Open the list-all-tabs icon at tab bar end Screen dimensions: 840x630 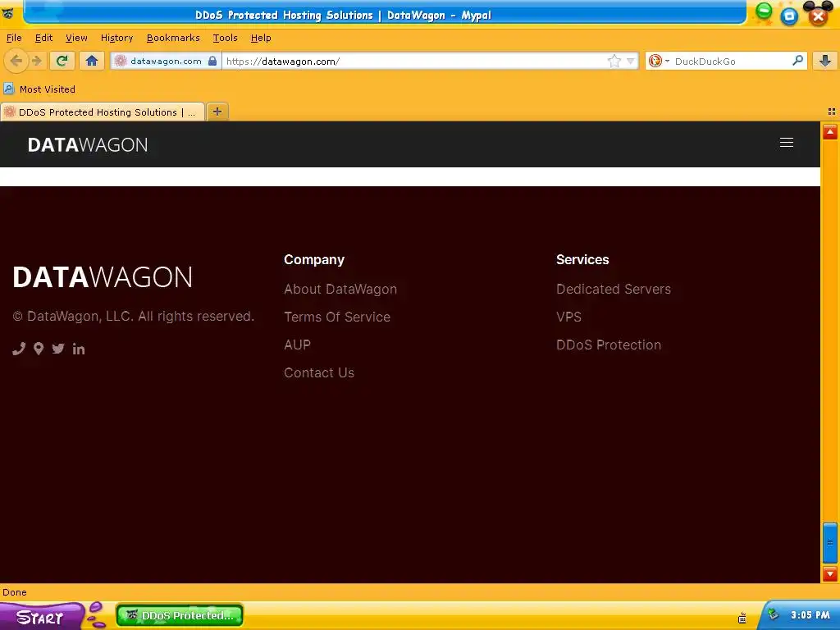[832, 112]
